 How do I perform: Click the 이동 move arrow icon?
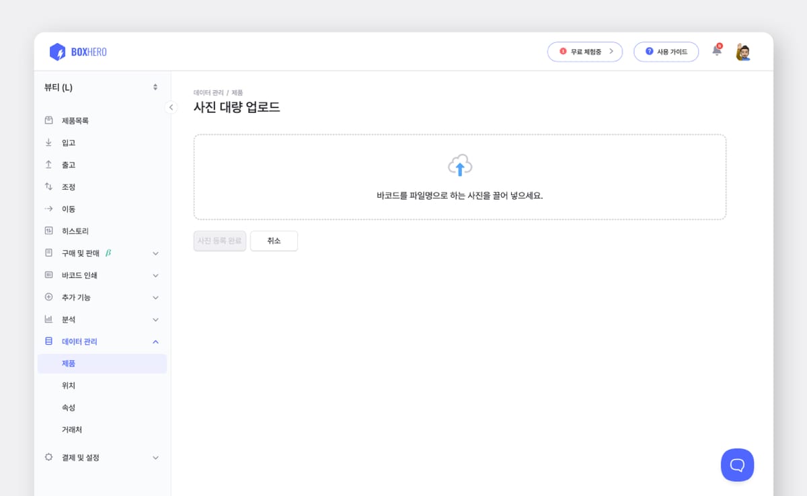48,208
